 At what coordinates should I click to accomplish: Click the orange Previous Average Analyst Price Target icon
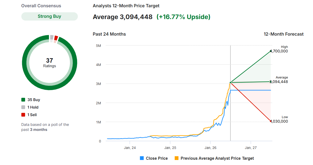point(176,158)
